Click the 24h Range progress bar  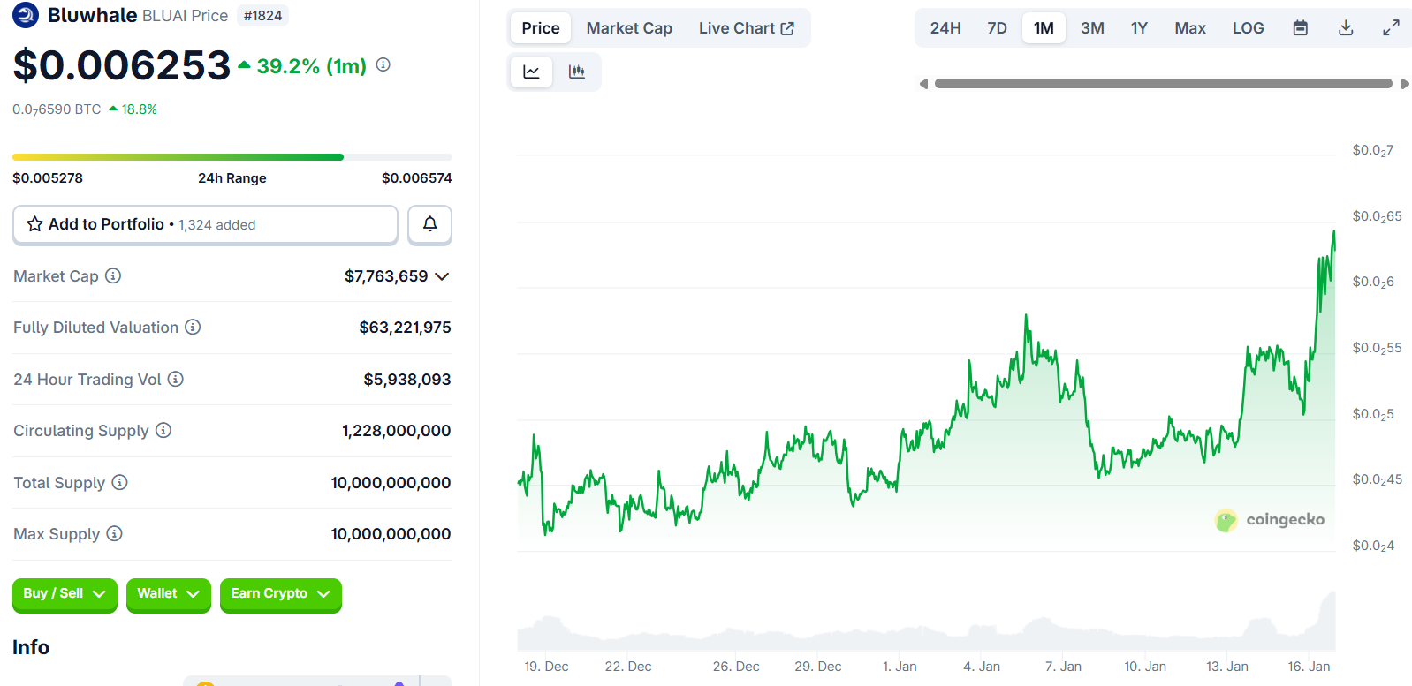[232, 157]
